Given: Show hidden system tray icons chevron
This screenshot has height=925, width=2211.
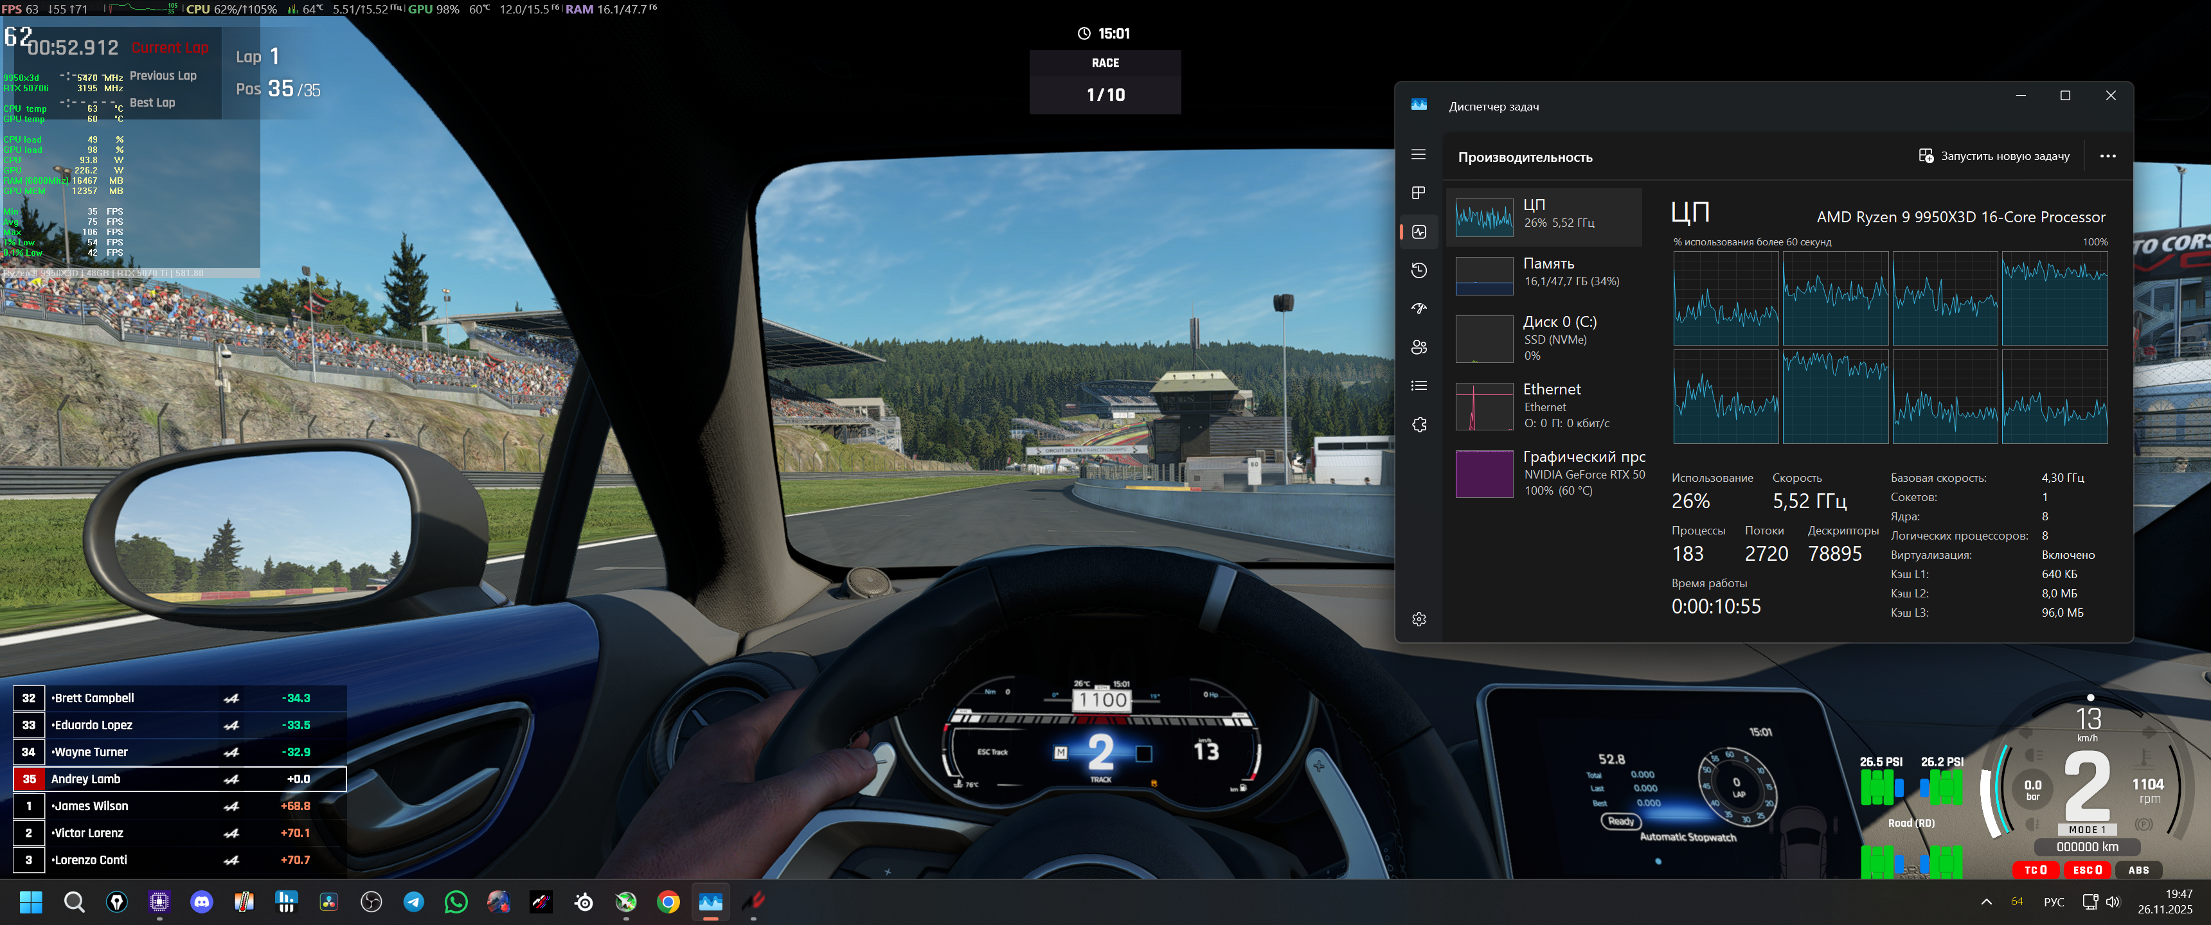Looking at the screenshot, I should coord(1985,902).
